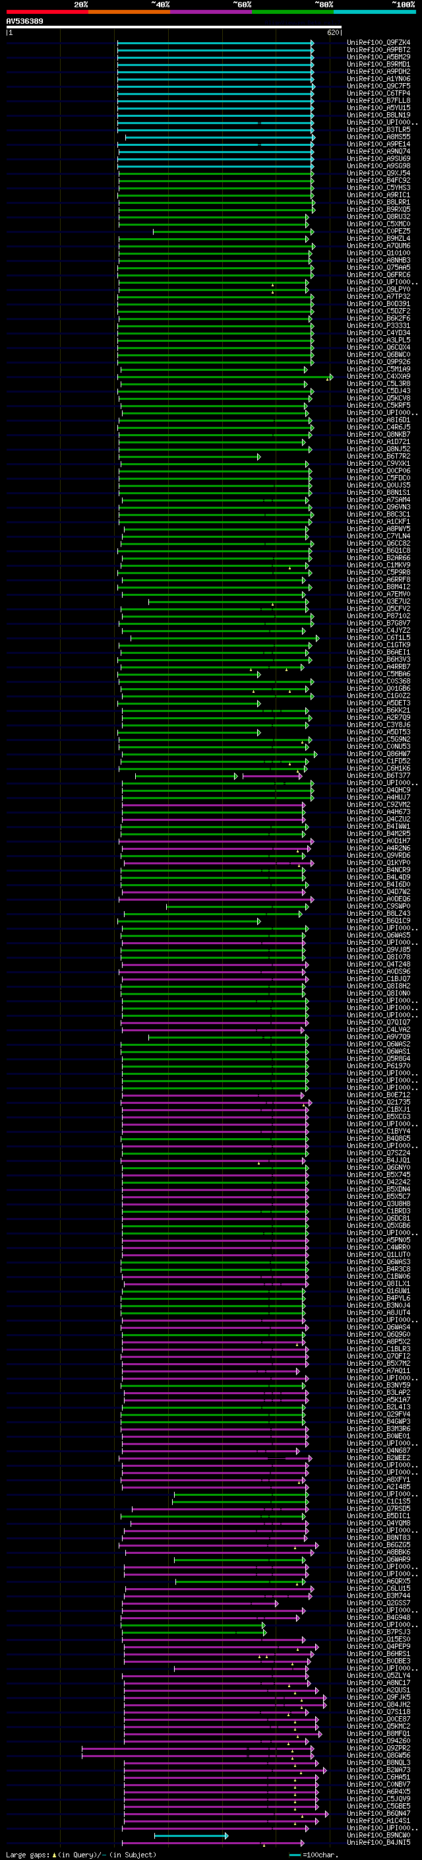This screenshot has width=422, height=1860.
Task: Open hit UniRef100_Q9FZK4
Action: [x=378, y=43]
